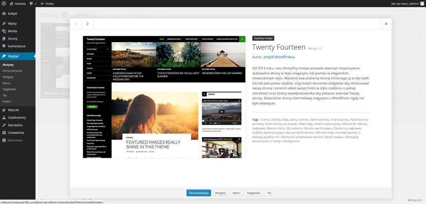The image size is (426, 204).
Task: Open the testowa site home link
Action: (x=17, y=4)
